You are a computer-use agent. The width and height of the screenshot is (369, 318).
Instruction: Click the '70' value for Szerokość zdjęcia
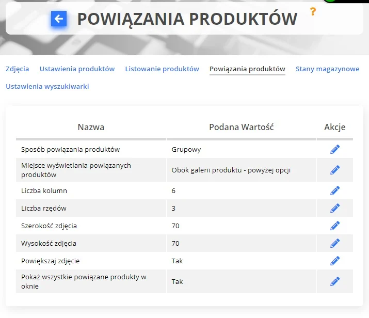[x=175, y=226]
